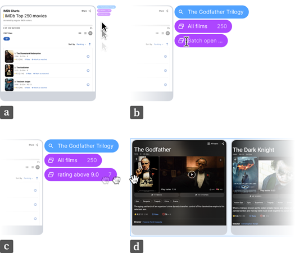Click The Shawshank Redemption poster thumbnail

(9, 56)
